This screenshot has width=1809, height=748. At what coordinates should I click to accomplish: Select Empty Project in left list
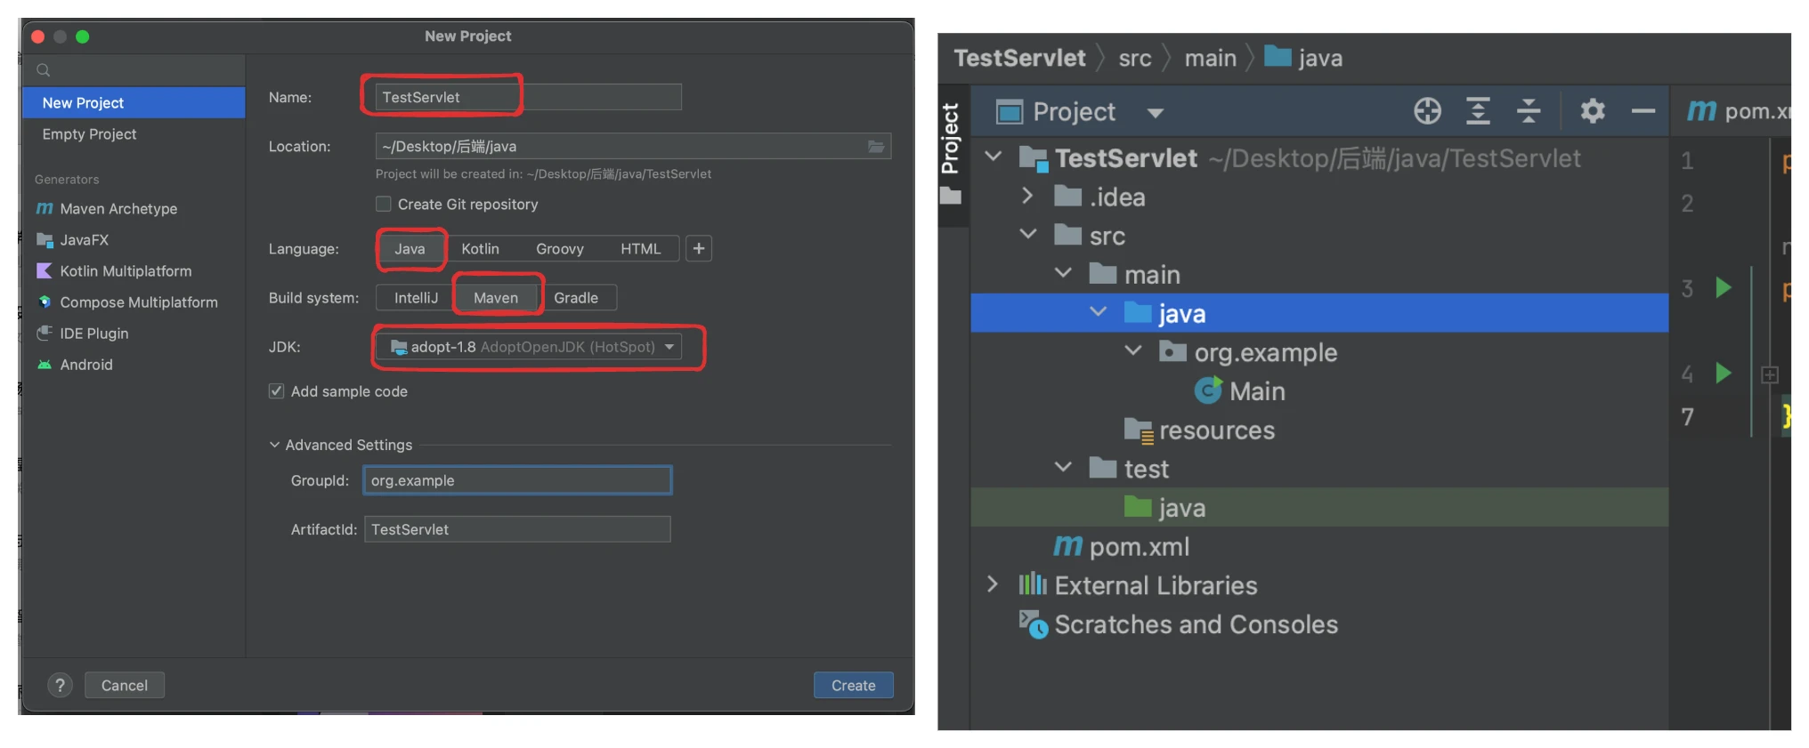(x=134, y=133)
